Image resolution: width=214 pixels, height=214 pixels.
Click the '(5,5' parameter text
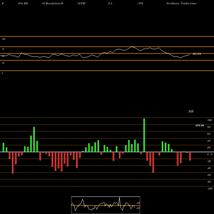(x=110, y=3)
